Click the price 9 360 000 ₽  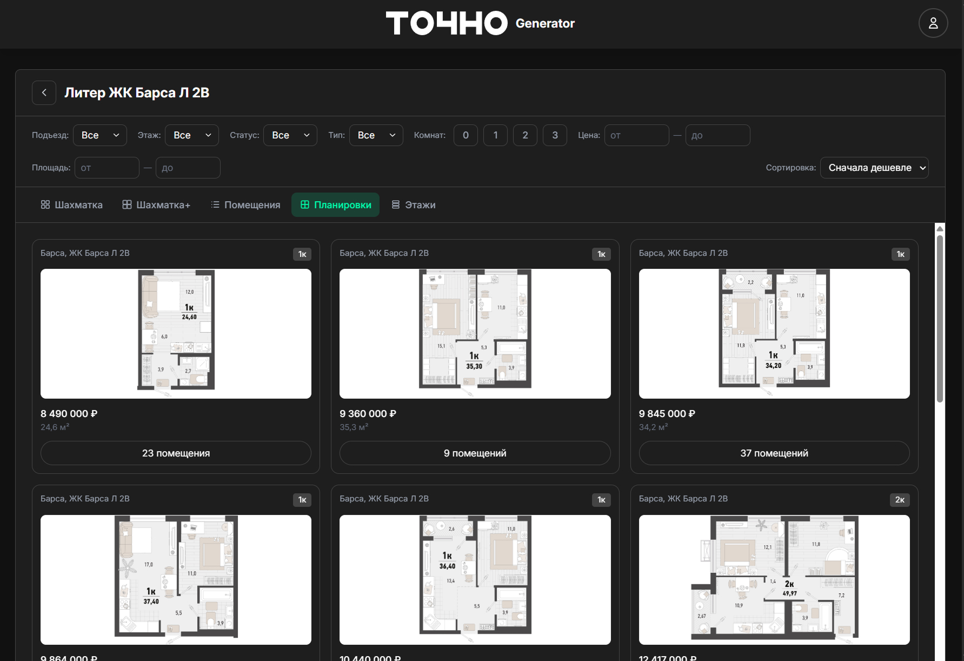368,414
